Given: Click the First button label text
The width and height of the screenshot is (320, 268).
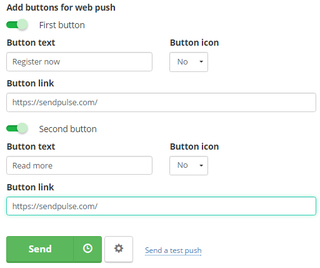Looking at the screenshot, I should tap(62, 25).
